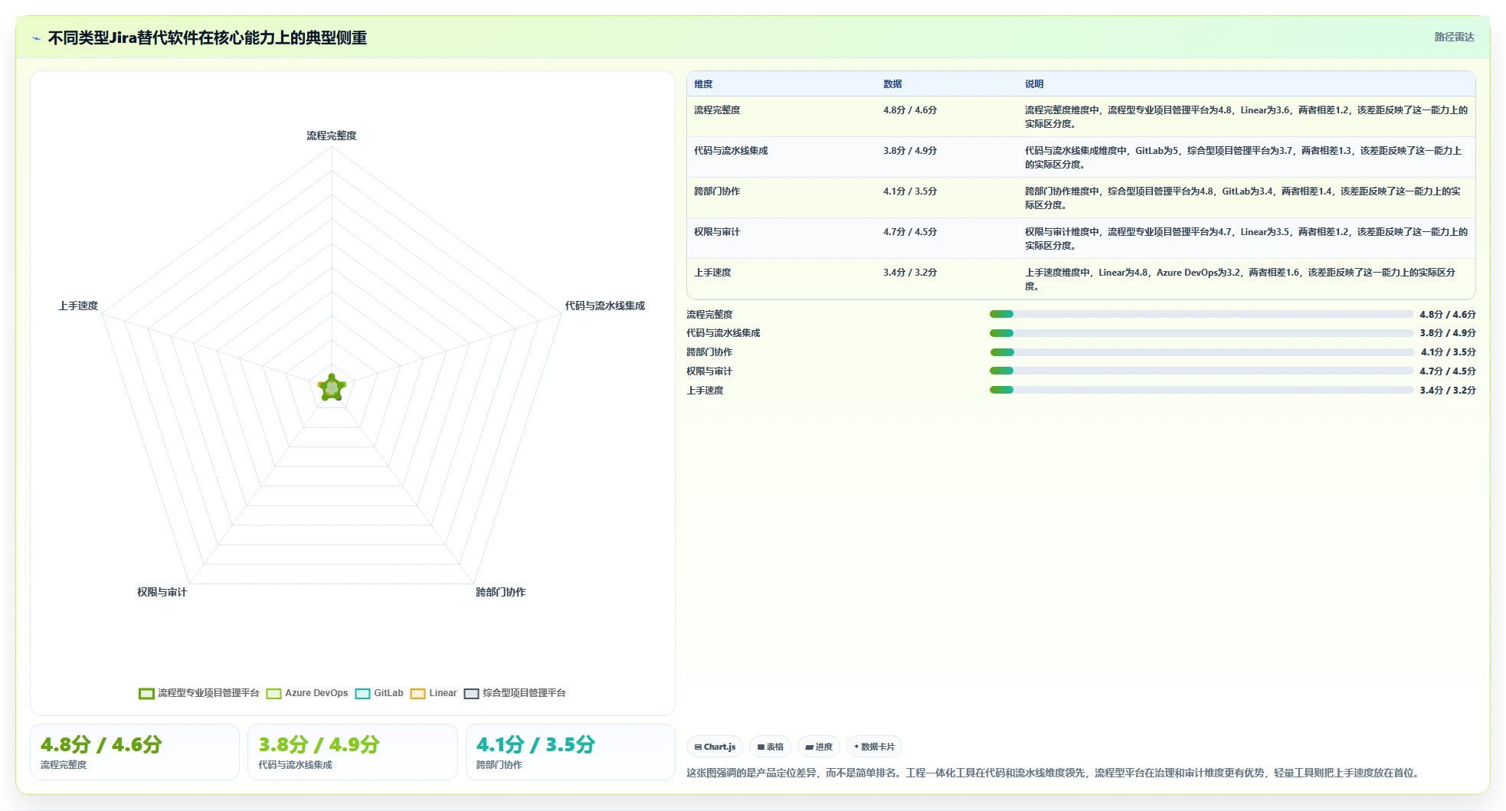Click the 跨部门协作 progress bar
1506x811 pixels.
point(1202,352)
